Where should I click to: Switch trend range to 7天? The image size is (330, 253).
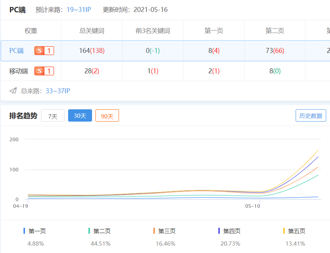[53, 116]
